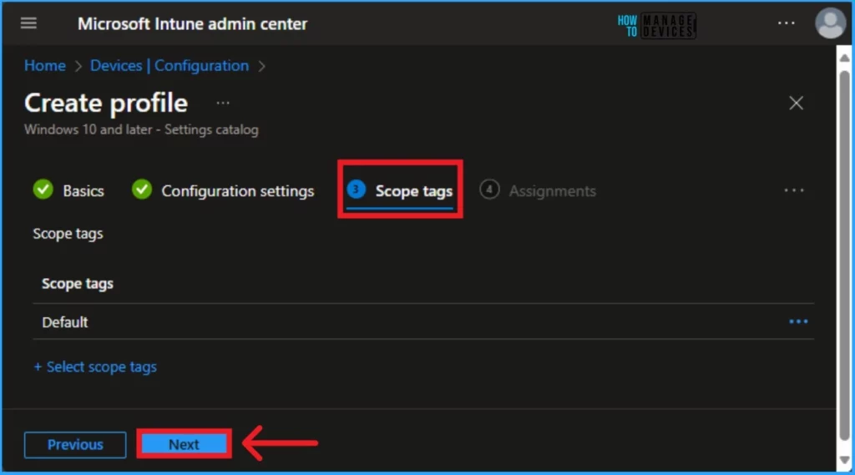Go to the Basics step
Image resolution: width=855 pixels, height=475 pixels.
(68, 190)
